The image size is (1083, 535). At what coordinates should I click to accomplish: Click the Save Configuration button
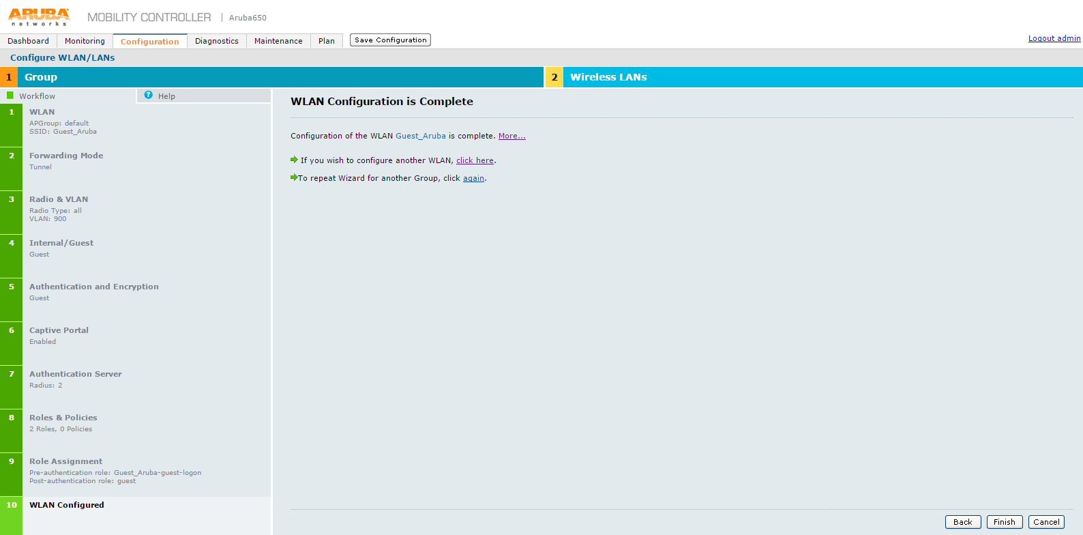pos(390,40)
